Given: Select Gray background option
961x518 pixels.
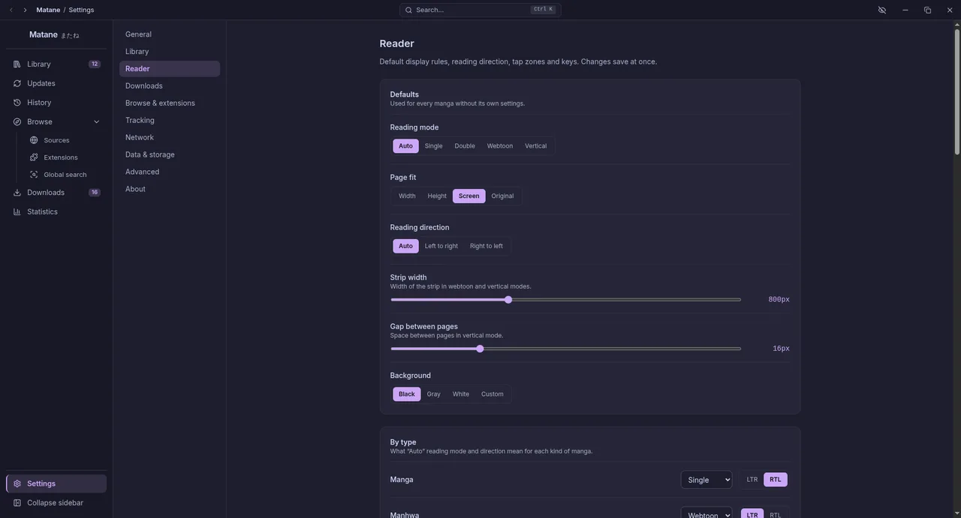Looking at the screenshot, I should [x=434, y=394].
